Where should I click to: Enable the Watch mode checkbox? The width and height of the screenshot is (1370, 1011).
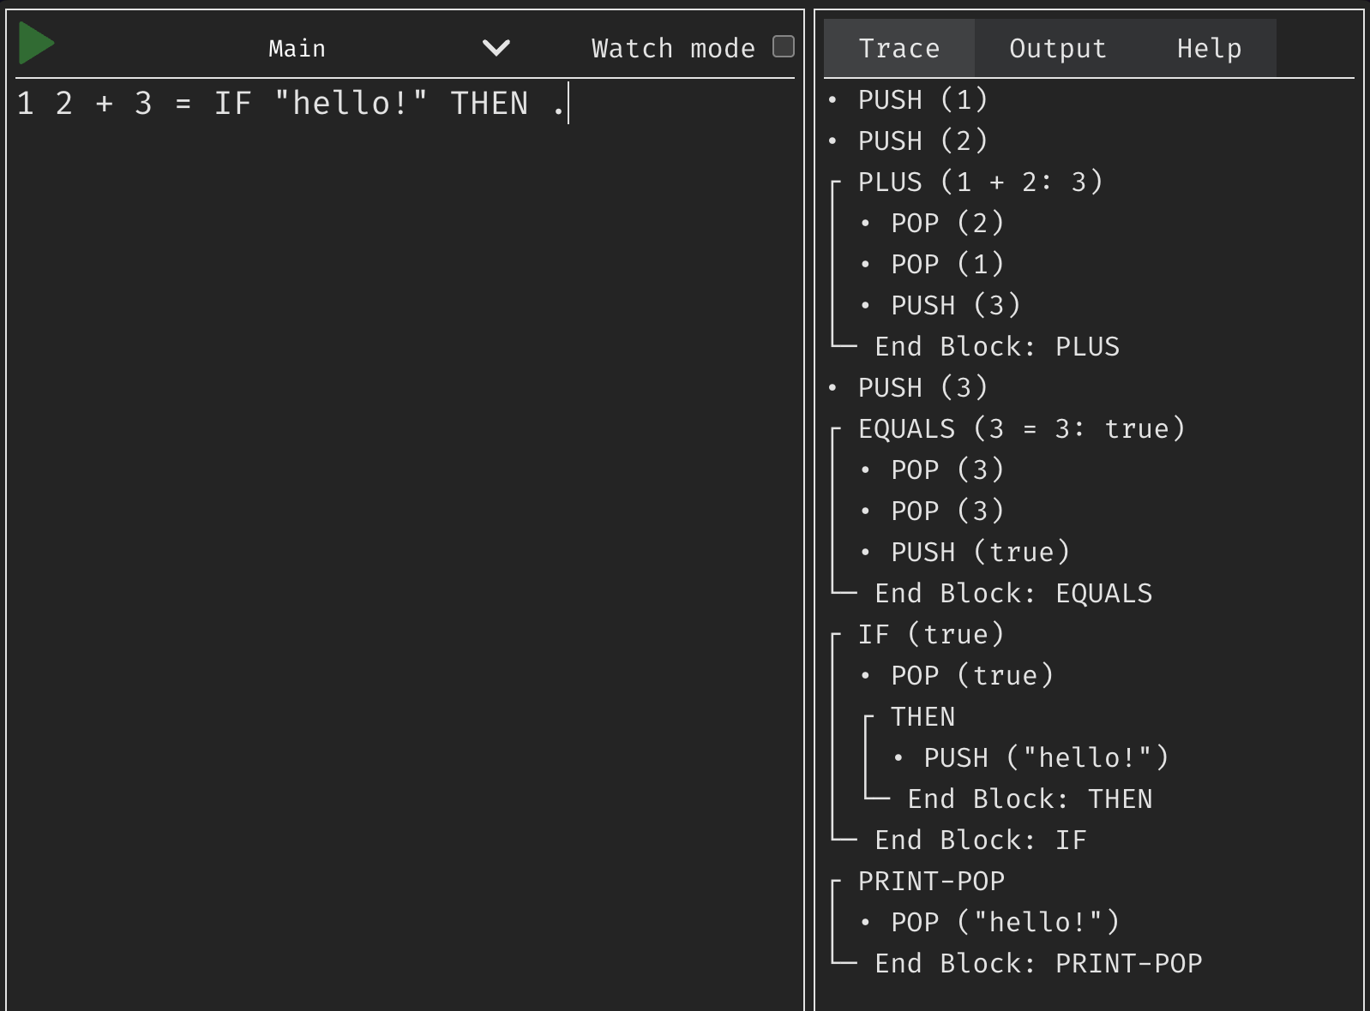[x=783, y=46]
